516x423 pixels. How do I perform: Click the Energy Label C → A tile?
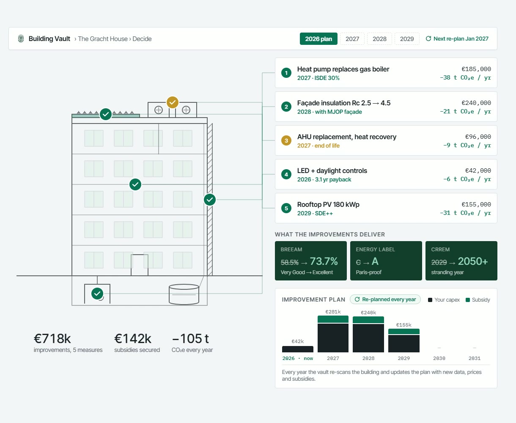(386, 261)
